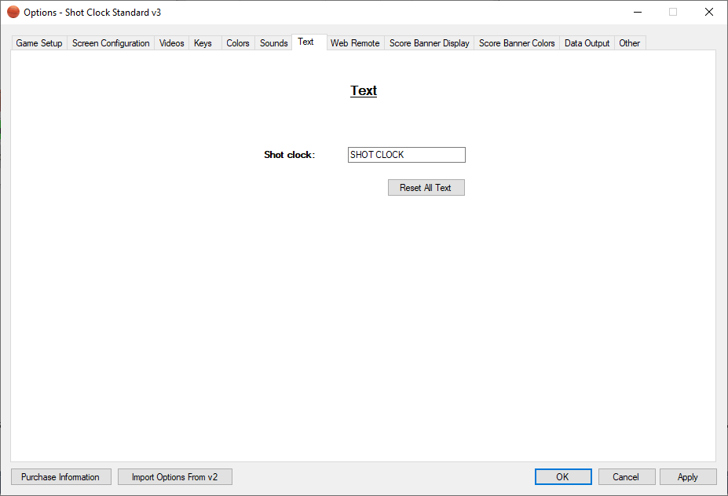Open the Videos tab

pos(172,43)
